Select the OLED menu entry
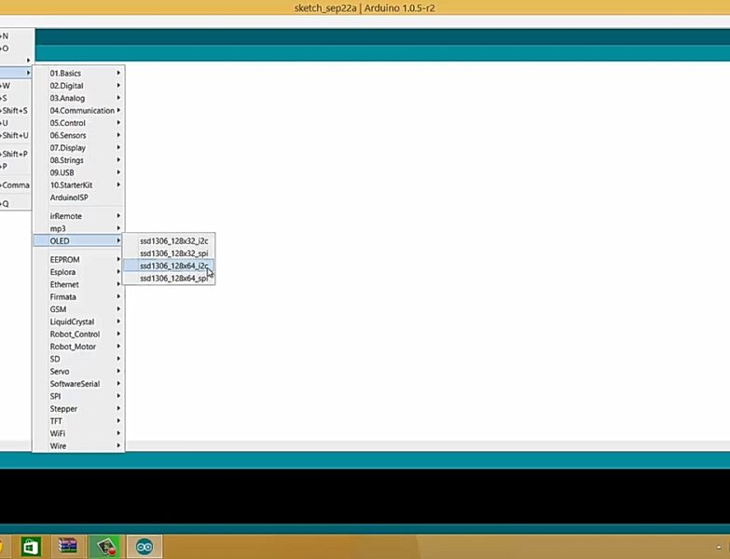The width and height of the screenshot is (730, 559). point(78,241)
